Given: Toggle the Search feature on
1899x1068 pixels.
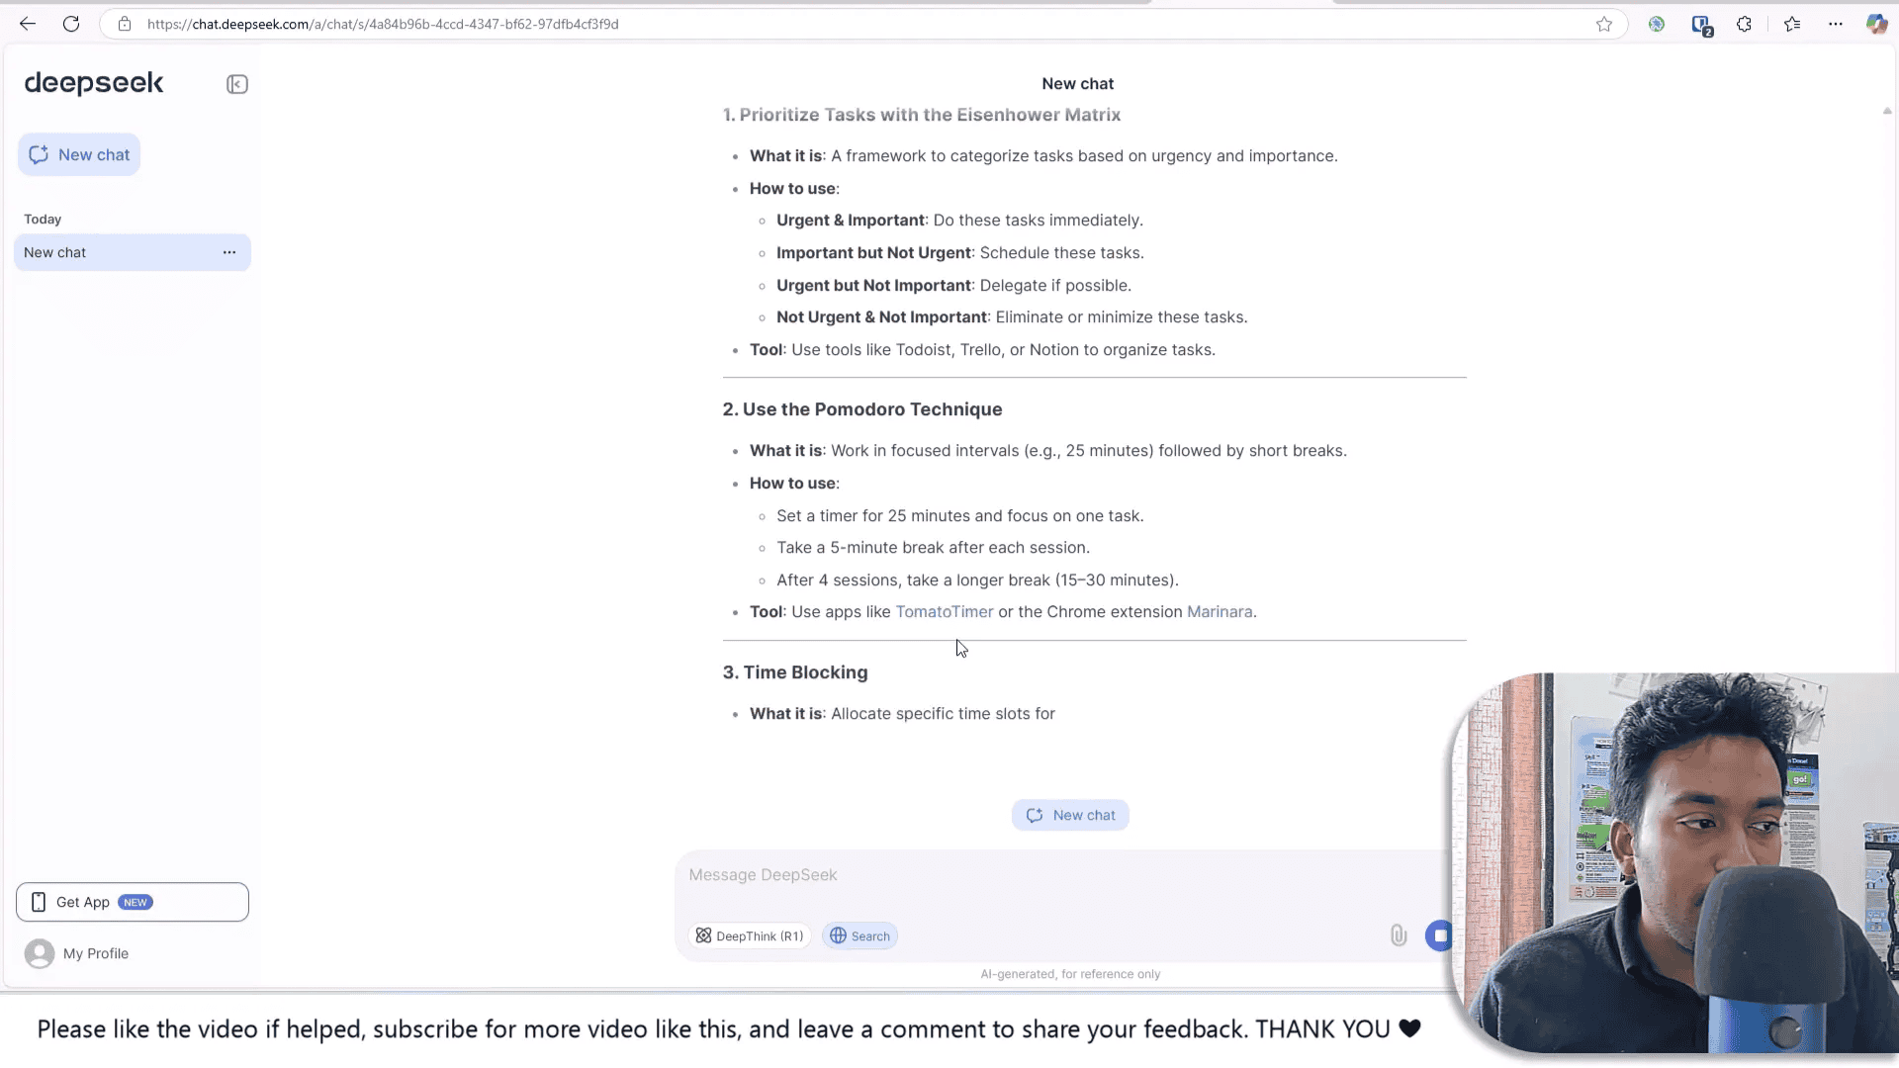Looking at the screenshot, I should click(860, 934).
